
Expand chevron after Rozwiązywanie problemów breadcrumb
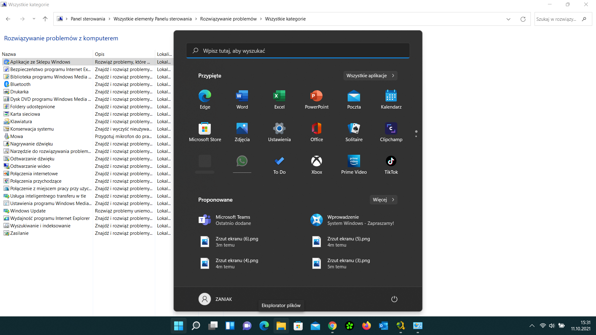point(261,19)
